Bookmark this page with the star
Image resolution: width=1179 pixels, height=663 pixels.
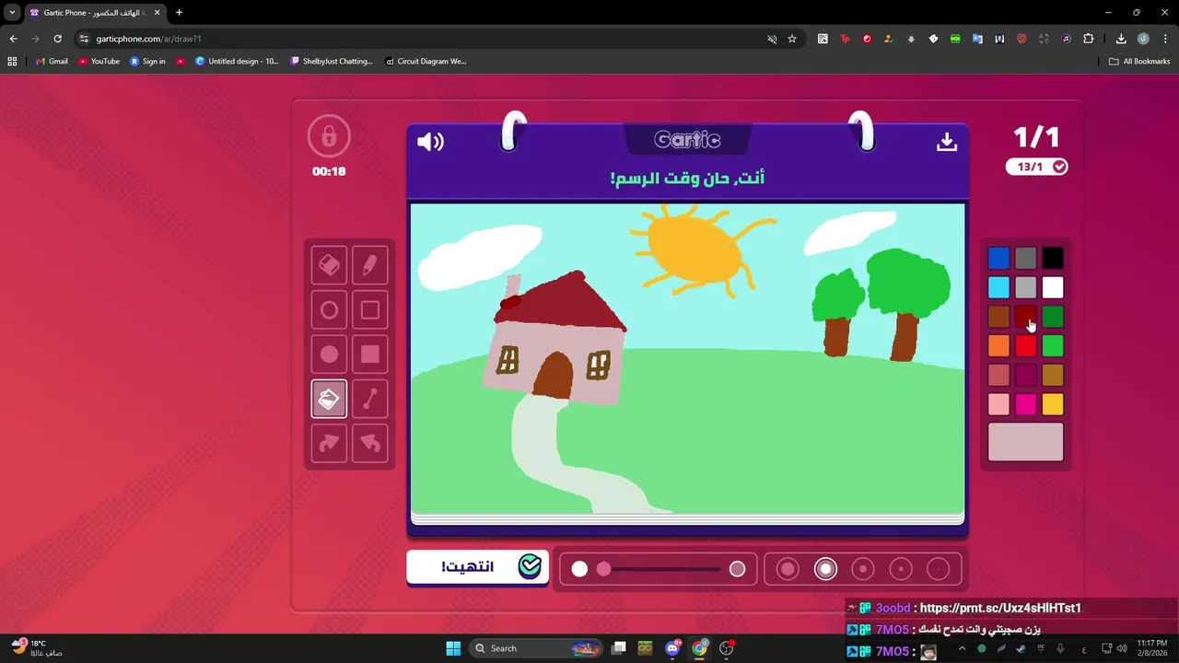click(x=791, y=39)
